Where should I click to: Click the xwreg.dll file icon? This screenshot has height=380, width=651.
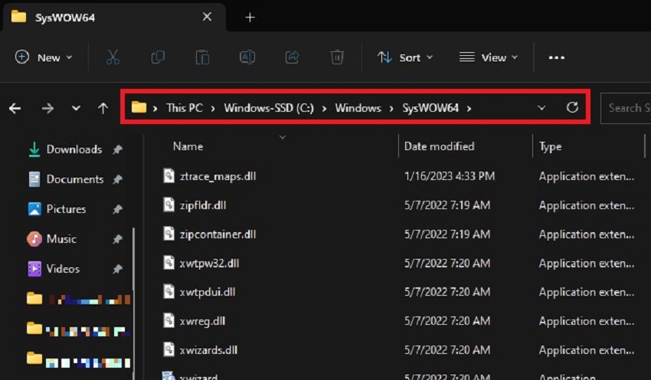point(168,320)
